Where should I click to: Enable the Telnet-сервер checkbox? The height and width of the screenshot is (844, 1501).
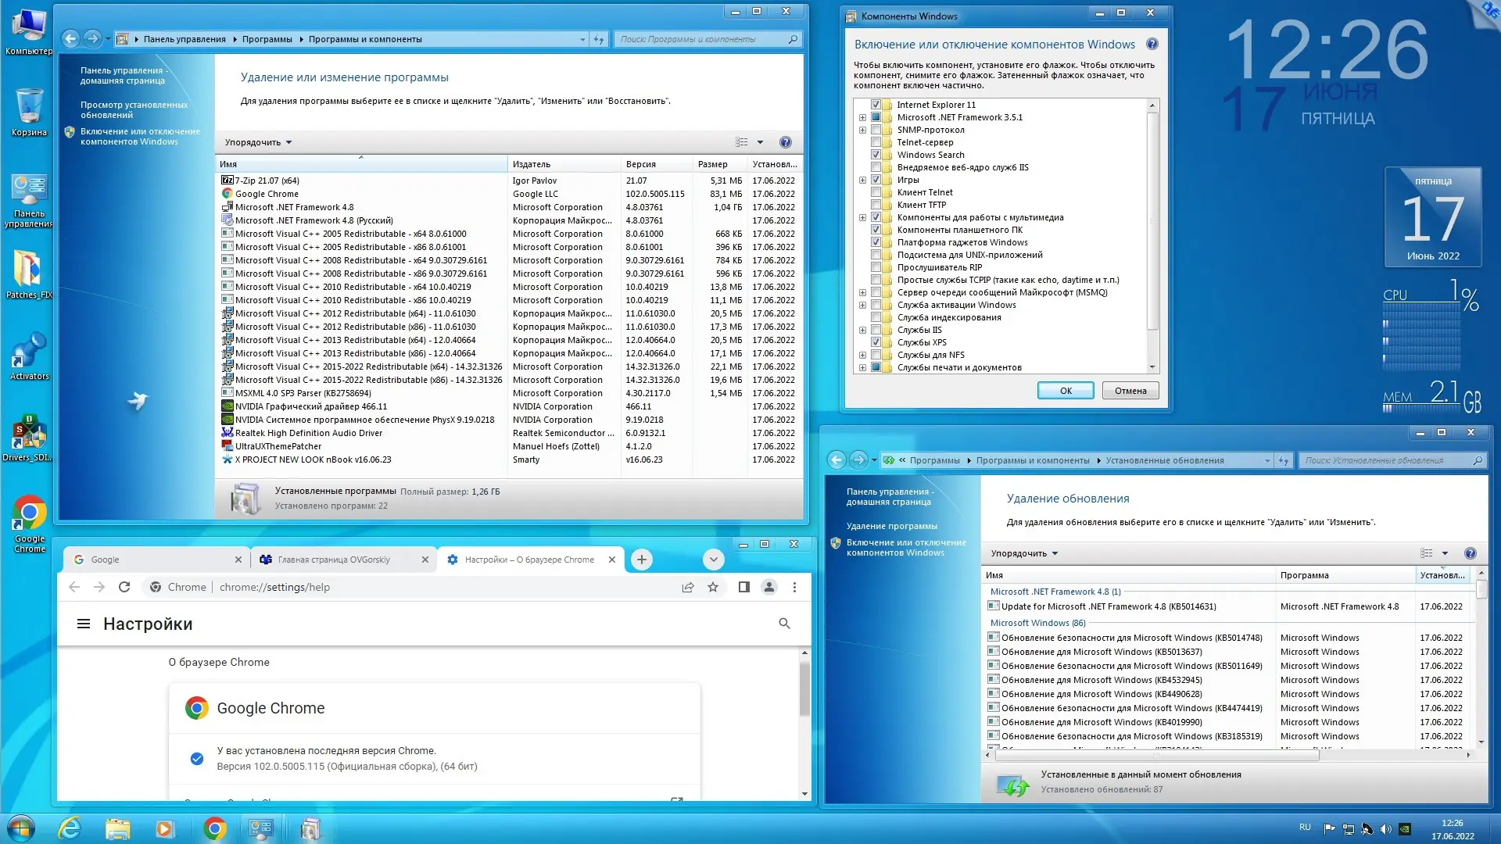[x=876, y=142]
